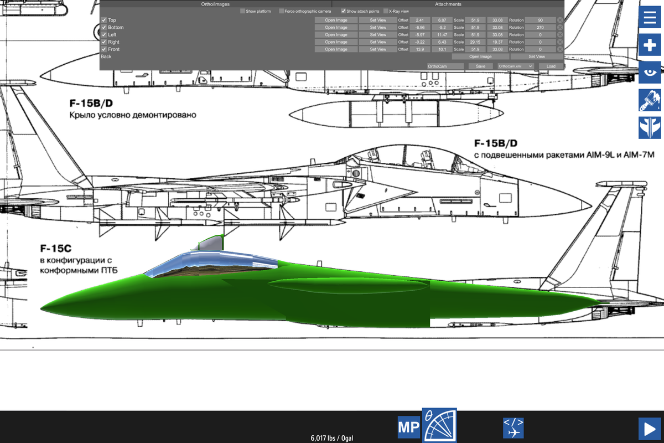This screenshot has height=443, width=664.
Task: Uncheck the Right image checkbox
Action: (x=103, y=42)
